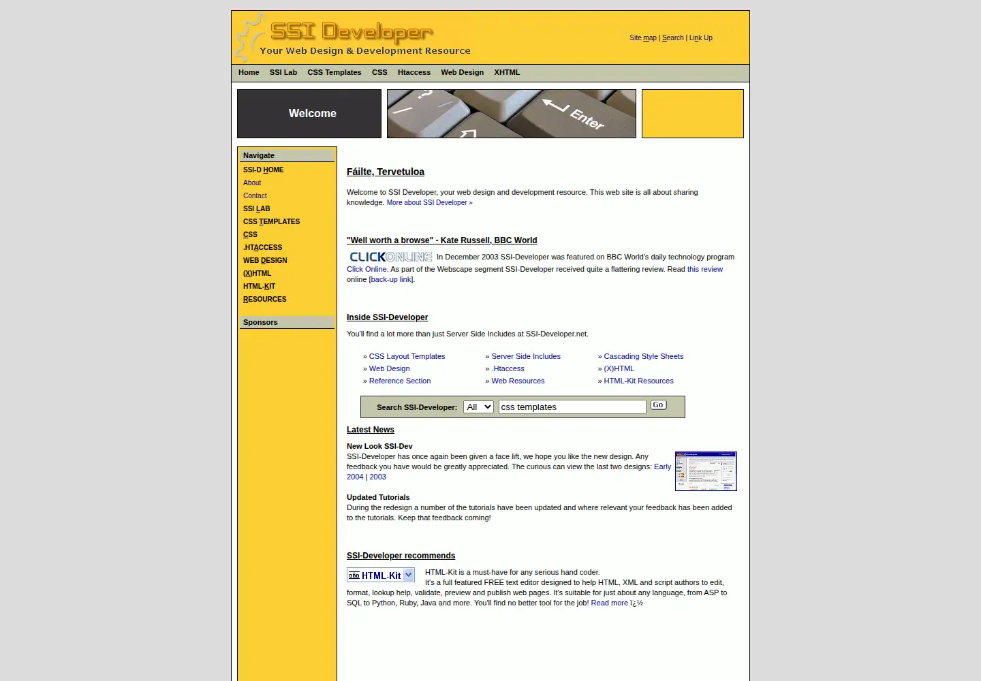This screenshot has width=981, height=681.
Task: Open Cascading Style Sheets link
Action: [644, 357]
